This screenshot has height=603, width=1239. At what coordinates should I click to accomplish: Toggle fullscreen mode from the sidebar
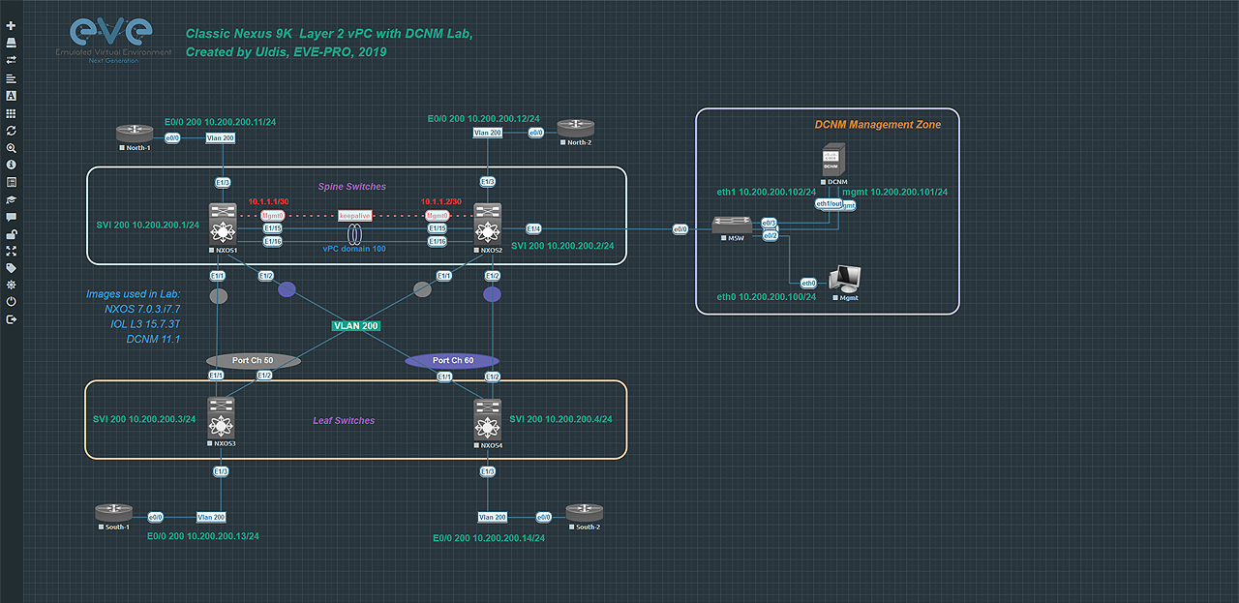11,251
